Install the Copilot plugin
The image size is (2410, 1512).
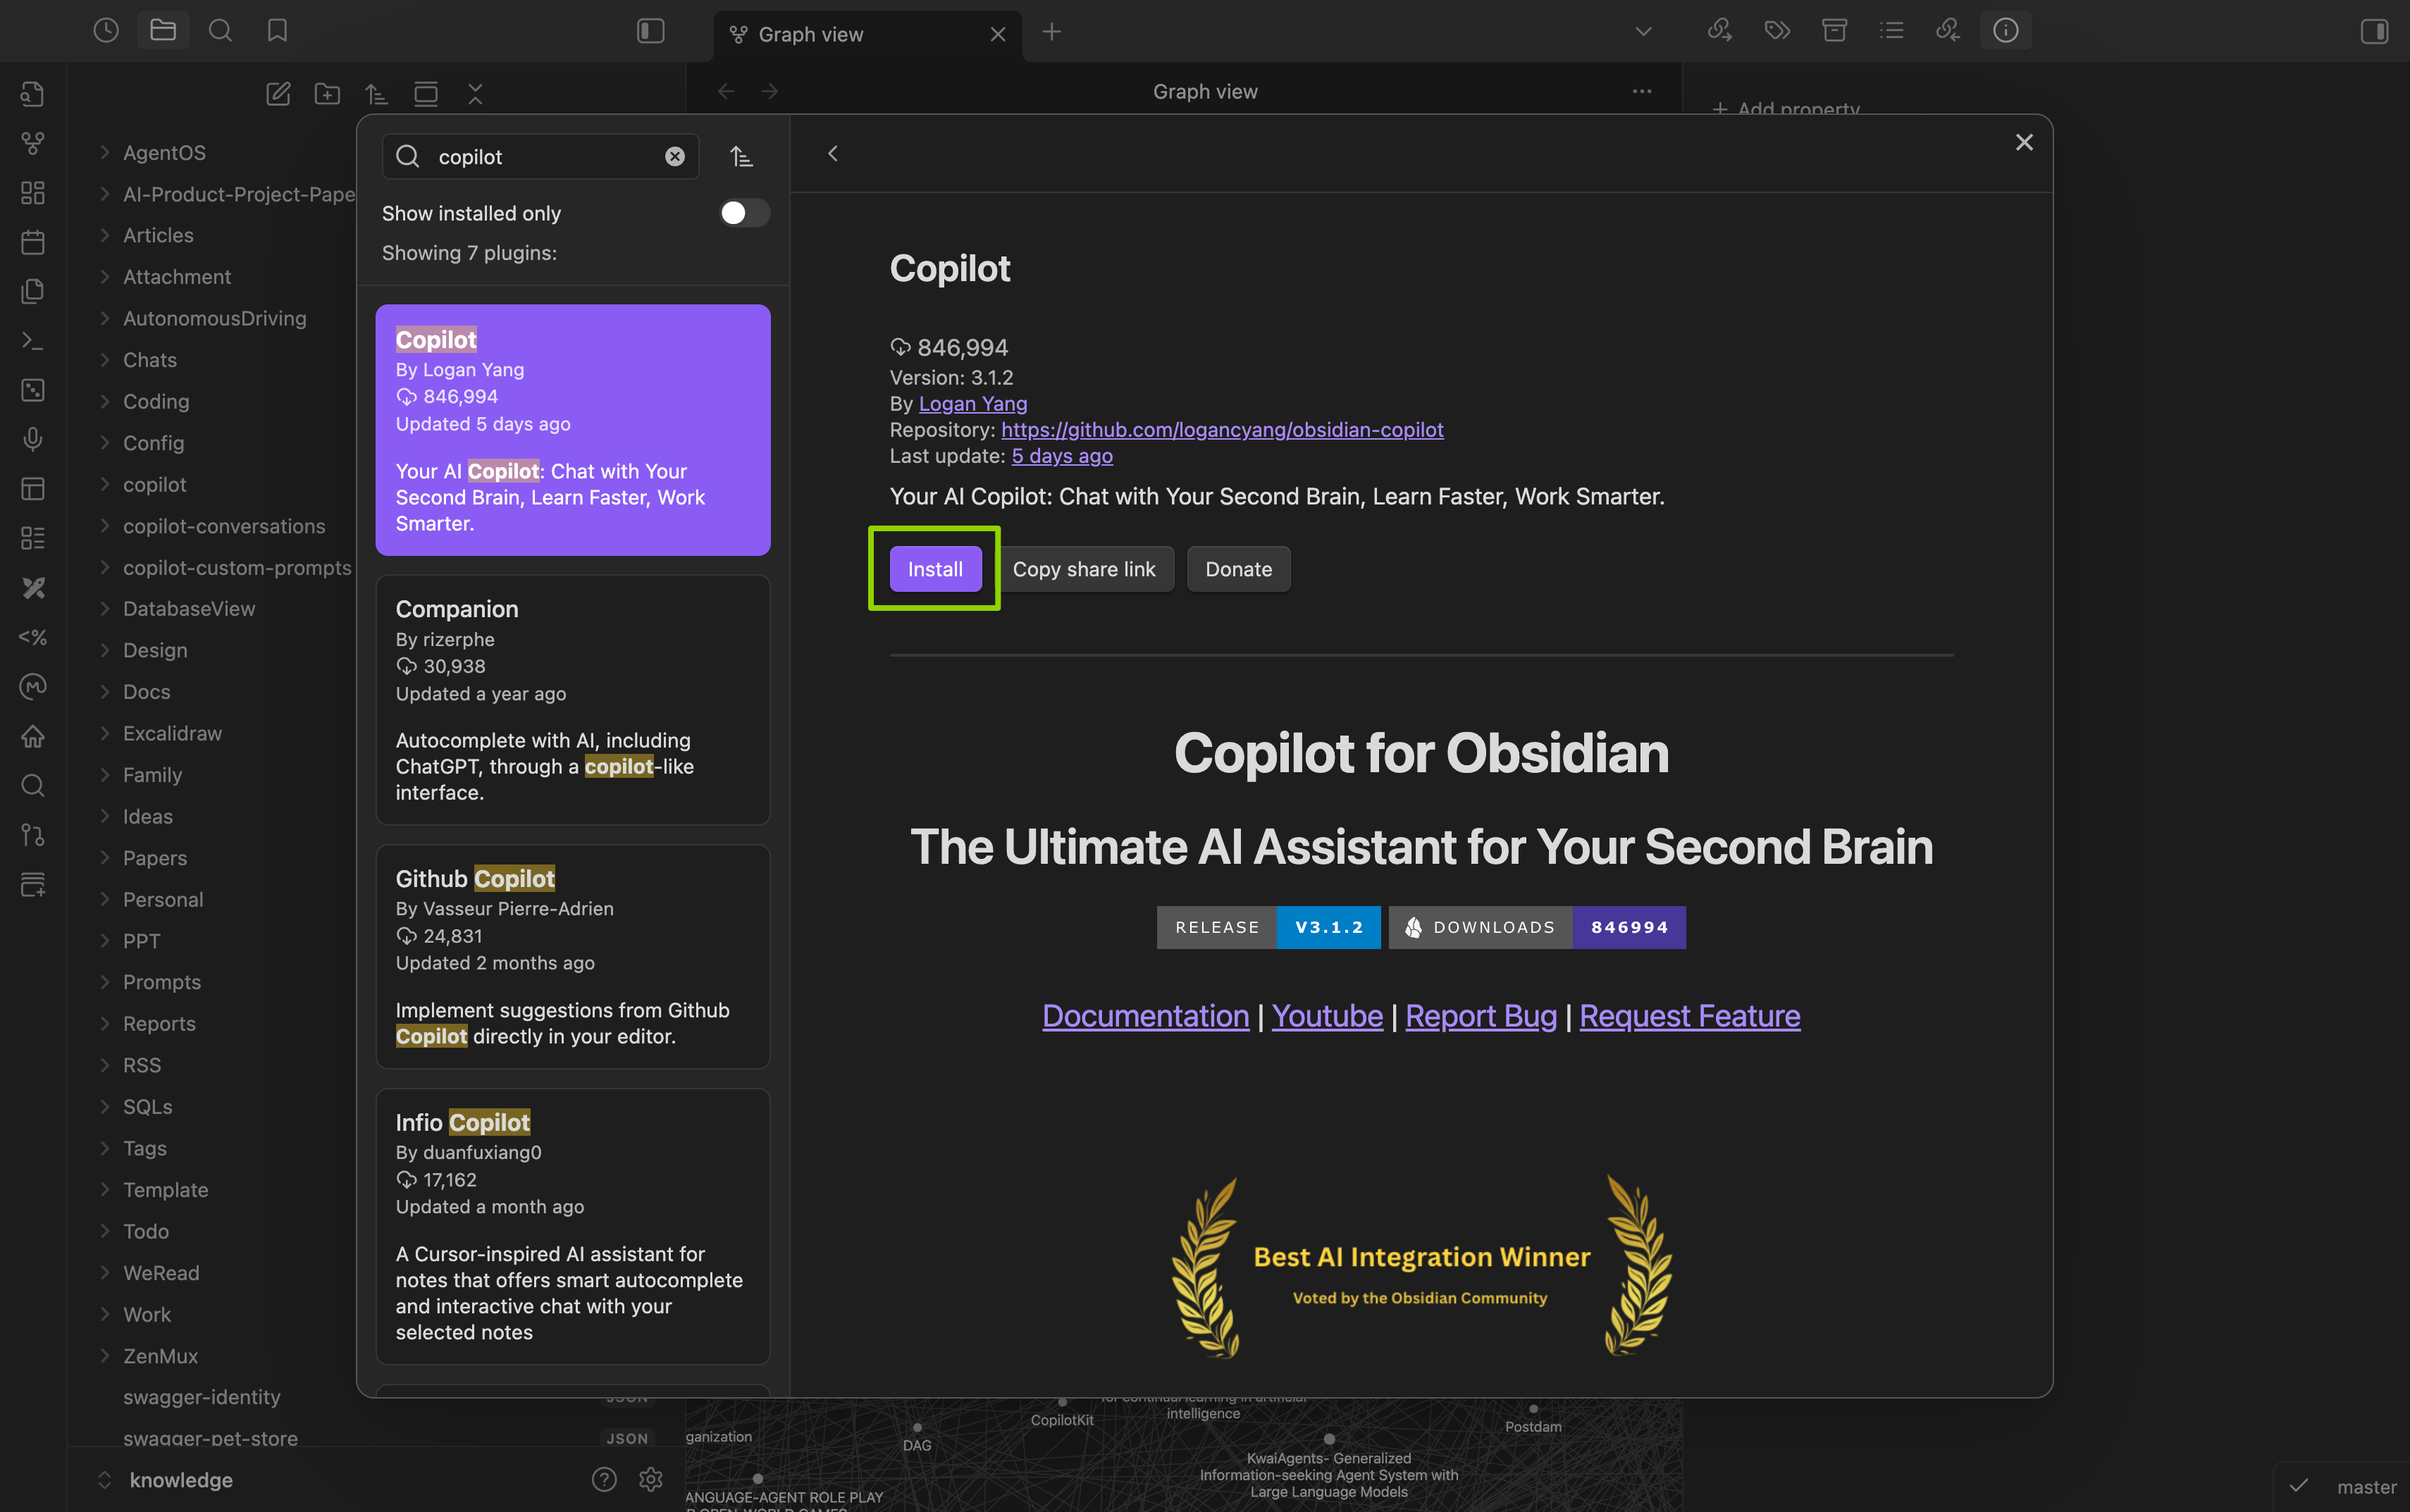pyautogui.click(x=935, y=569)
